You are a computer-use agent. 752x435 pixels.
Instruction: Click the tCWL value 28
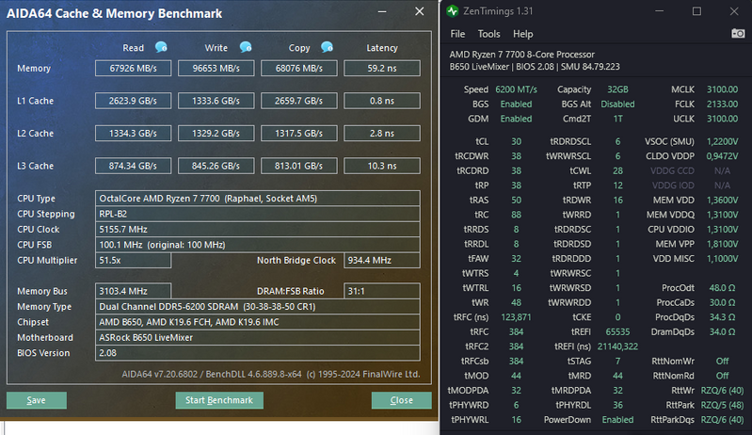click(617, 170)
